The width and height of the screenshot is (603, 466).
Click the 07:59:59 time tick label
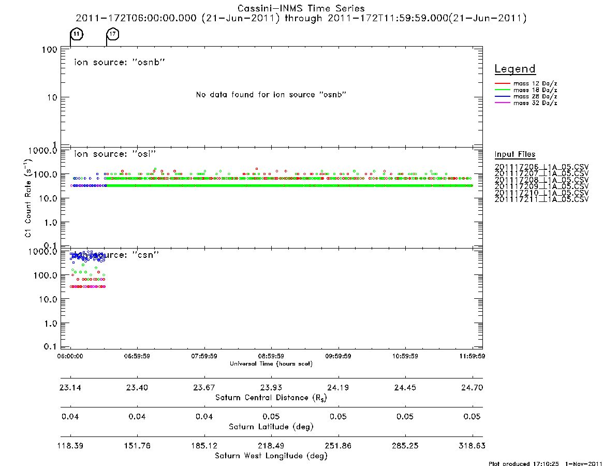click(x=204, y=356)
